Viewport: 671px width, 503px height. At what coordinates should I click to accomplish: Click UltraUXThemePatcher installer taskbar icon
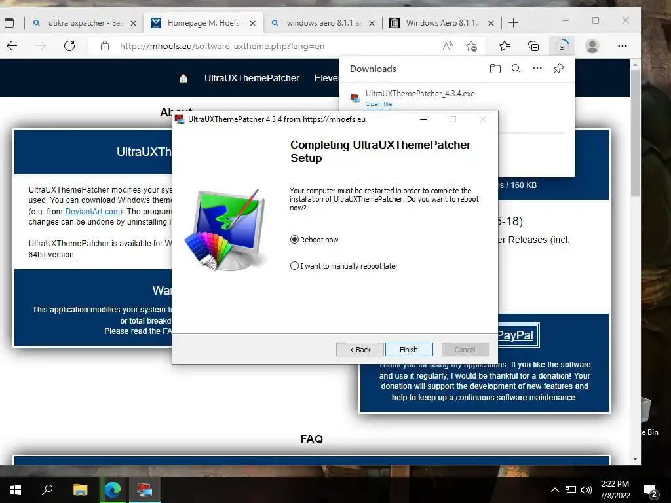pos(145,490)
